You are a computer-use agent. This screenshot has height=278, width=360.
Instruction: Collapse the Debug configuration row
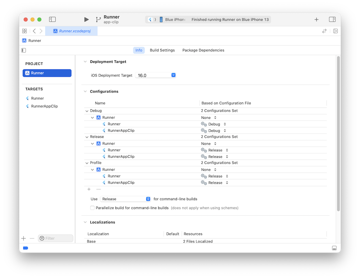87,111
